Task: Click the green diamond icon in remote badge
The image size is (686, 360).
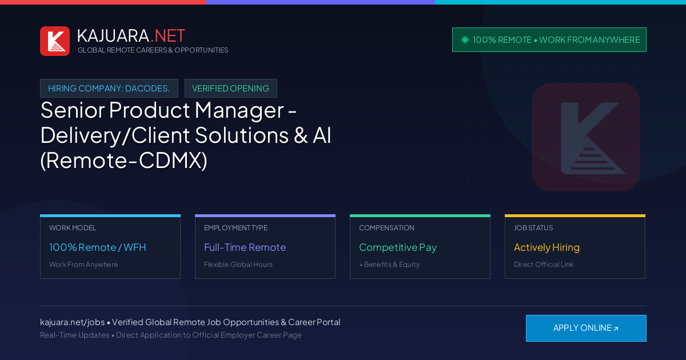Action: point(465,40)
